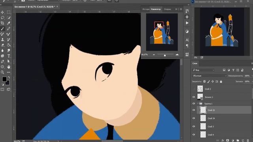This screenshot has height=142, width=253.
Task: Select the Crop tool
Action: [x=2, y=23]
